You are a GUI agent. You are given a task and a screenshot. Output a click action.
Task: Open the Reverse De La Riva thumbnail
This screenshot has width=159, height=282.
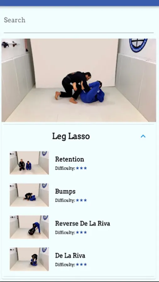pos(29,227)
